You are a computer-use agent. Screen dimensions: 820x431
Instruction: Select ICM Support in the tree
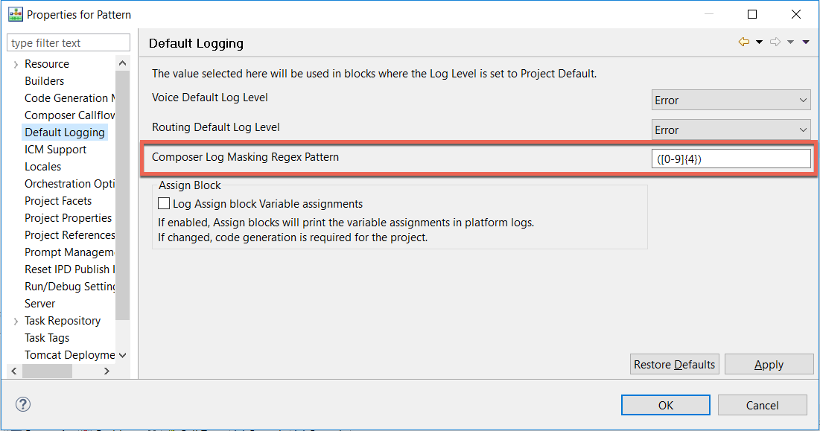pos(55,150)
